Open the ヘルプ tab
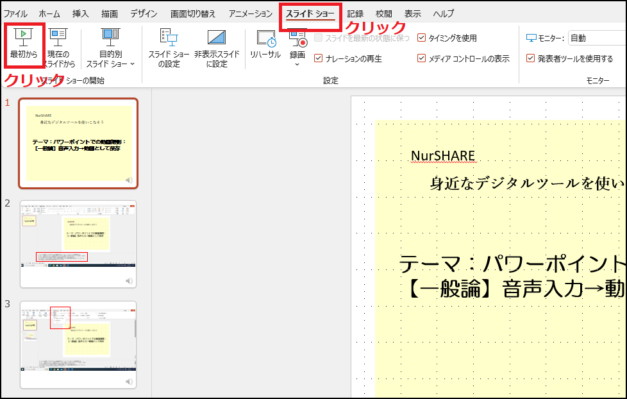This screenshot has height=399, width=627. pos(444,13)
